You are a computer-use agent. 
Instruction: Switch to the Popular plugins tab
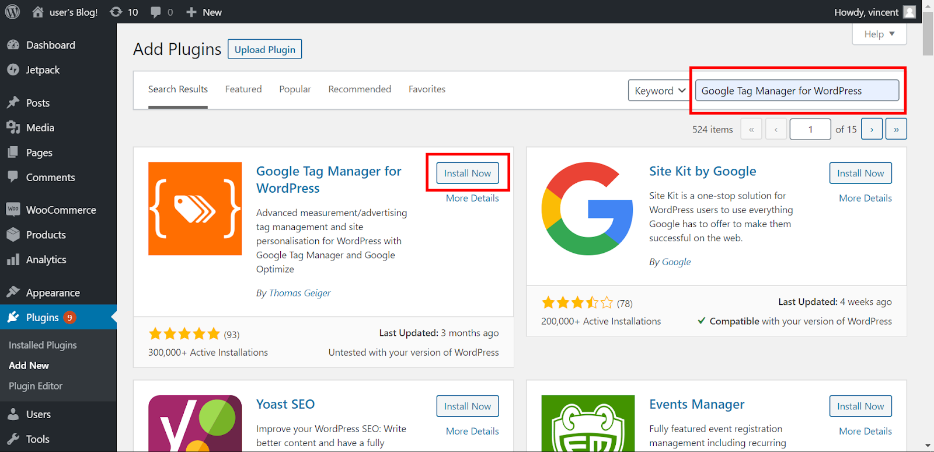[295, 89]
